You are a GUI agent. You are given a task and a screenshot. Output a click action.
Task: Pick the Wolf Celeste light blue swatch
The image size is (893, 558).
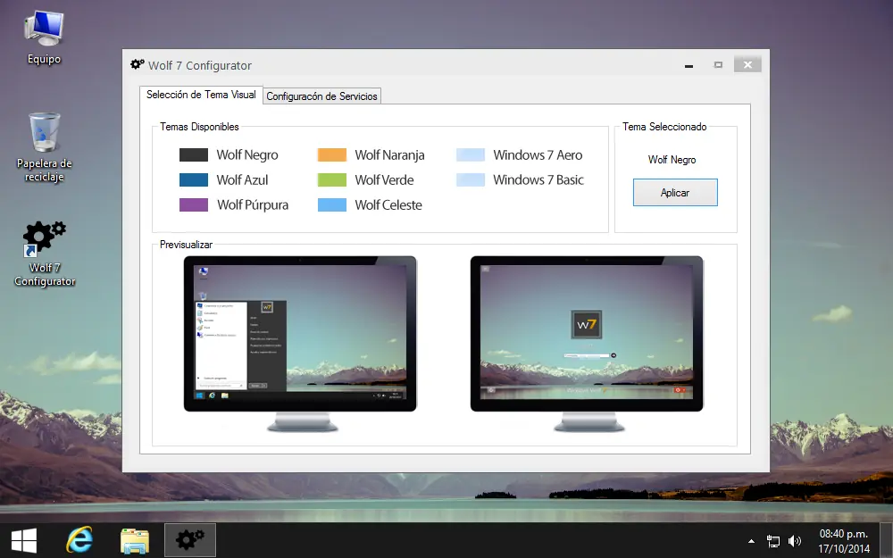332,205
